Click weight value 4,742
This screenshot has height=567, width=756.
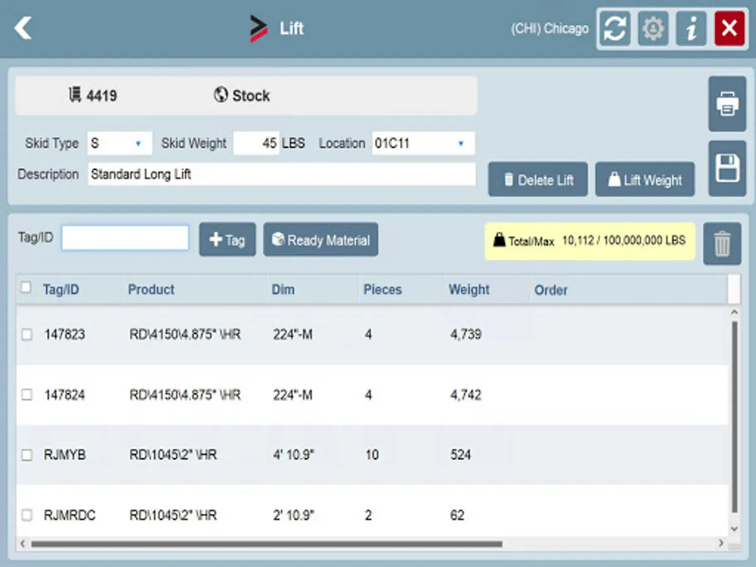click(x=466, y=395)
